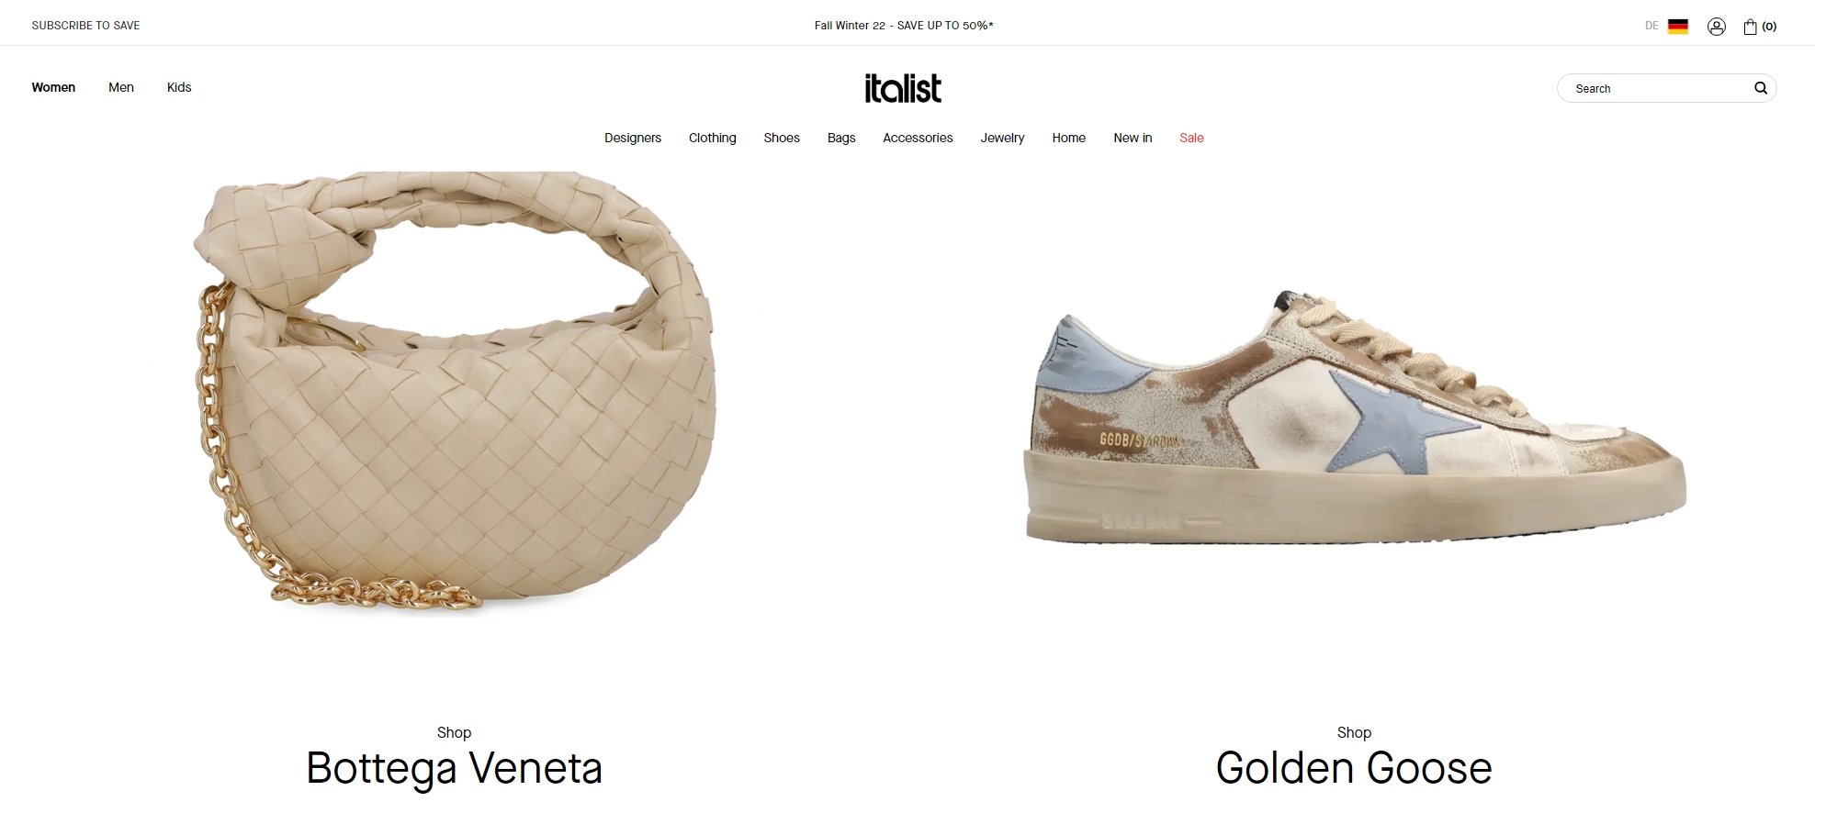1826x835 pixels.
Task: Open the Clothing menu
Action: 713,138
